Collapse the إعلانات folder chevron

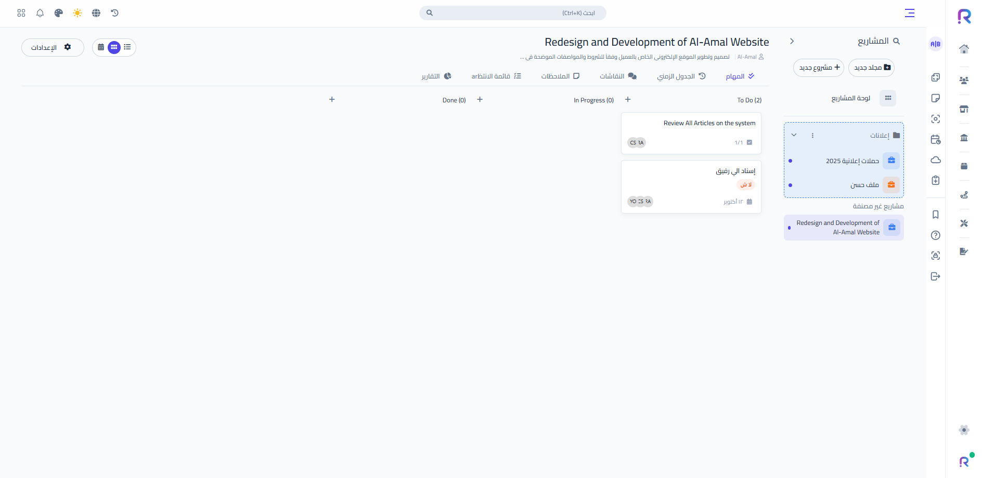pyautogui.click(x=794, y=135)
